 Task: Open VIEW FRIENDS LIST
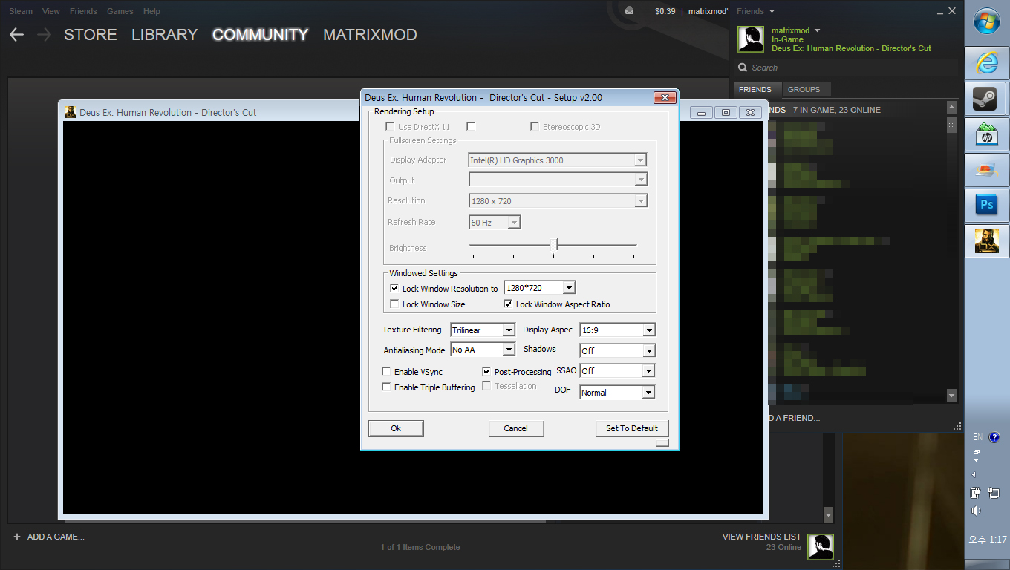pos(762,537)
